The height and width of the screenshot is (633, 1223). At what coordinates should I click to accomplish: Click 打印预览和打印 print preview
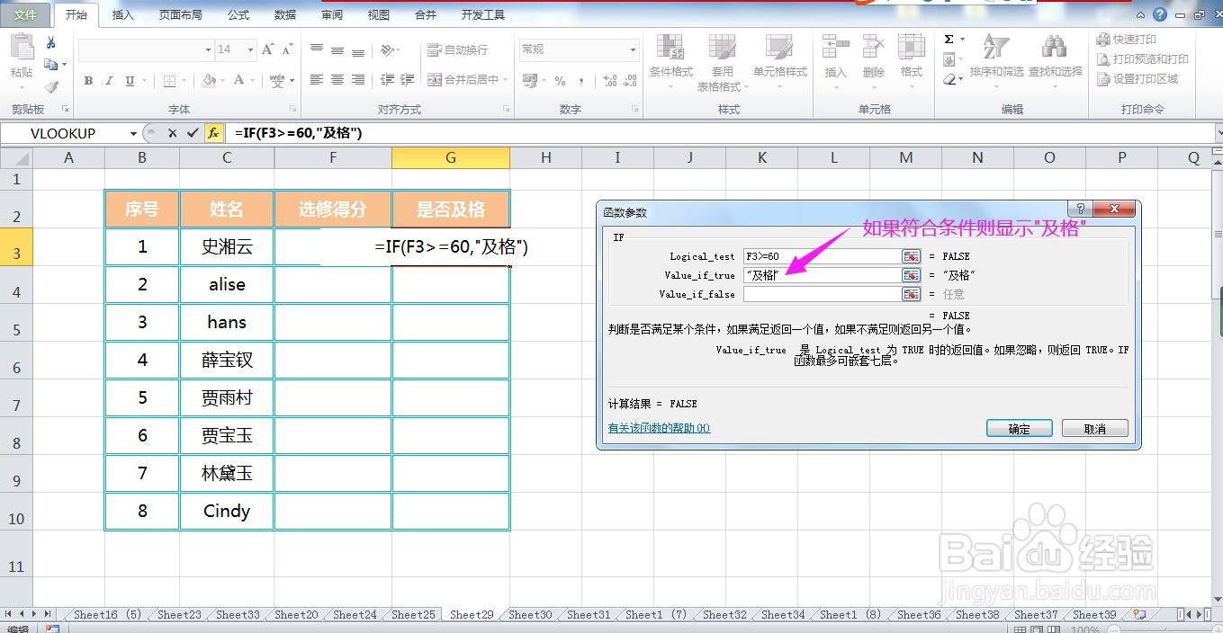point(1142,59)
